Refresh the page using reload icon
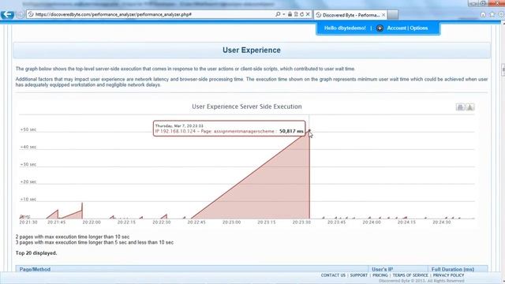 (x=301, y=14)
